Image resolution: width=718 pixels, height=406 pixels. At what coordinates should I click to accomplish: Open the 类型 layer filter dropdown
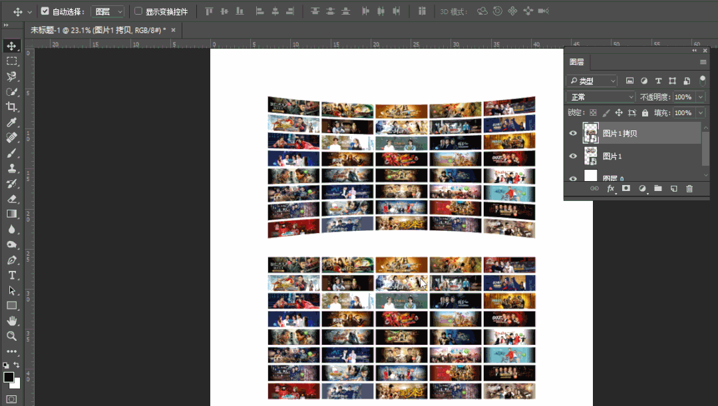pos(592,81)
